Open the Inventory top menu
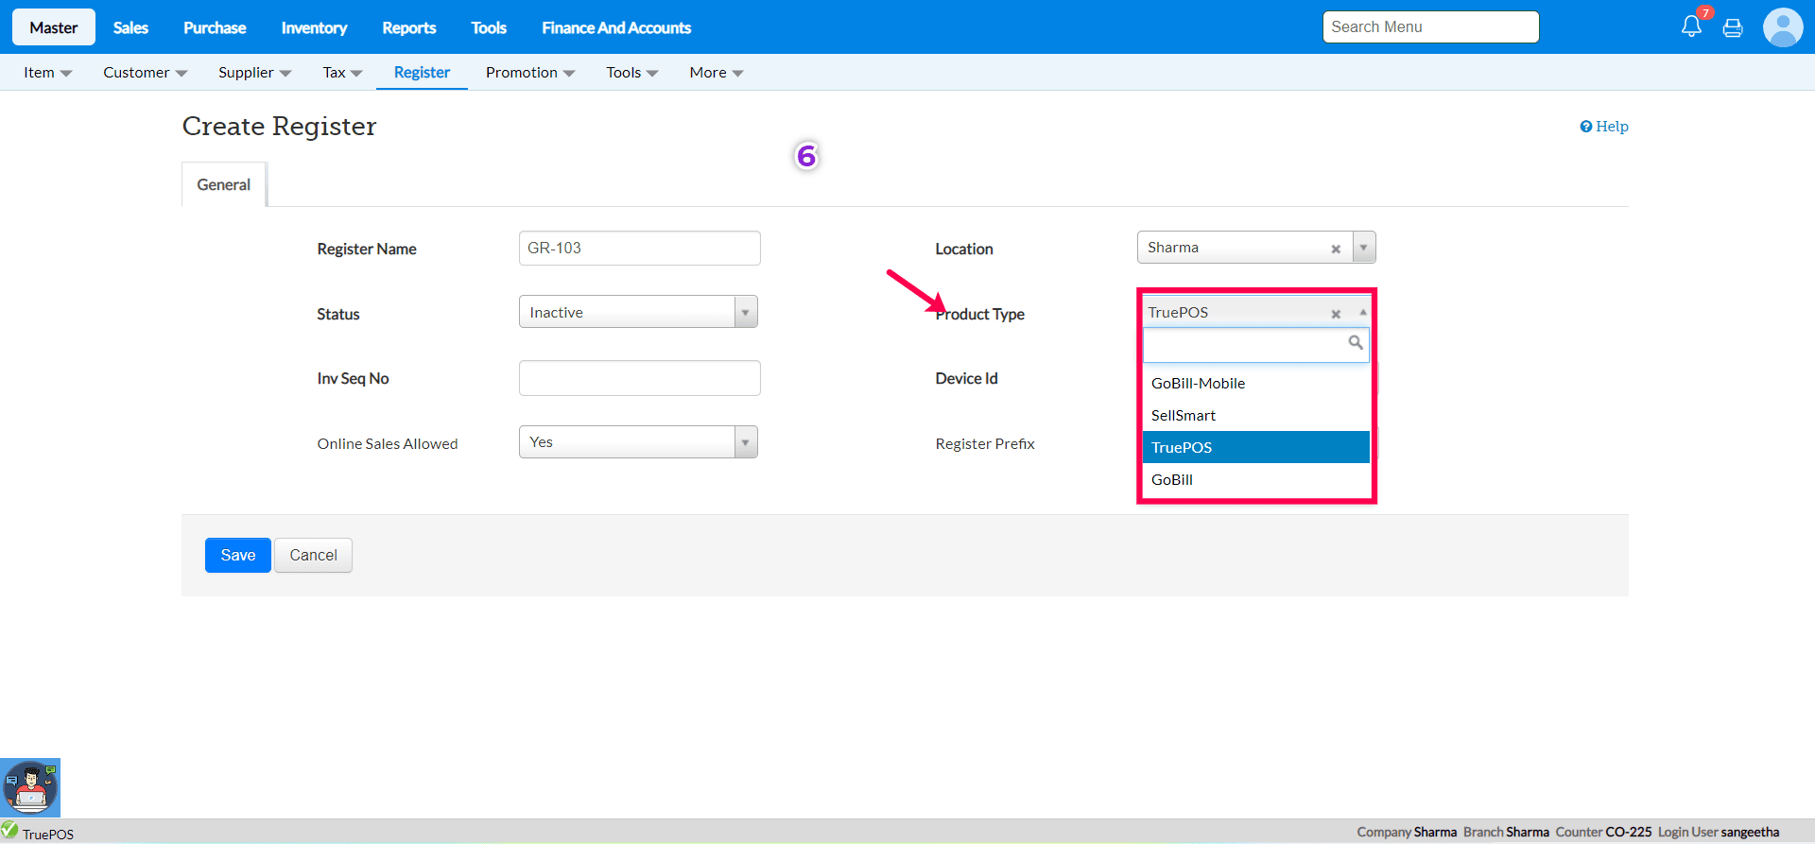 (314, 28)
